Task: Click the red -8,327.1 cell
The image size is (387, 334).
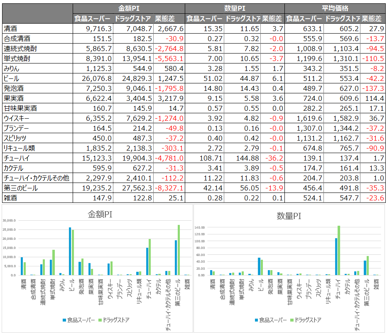Action: click(169, 188)
